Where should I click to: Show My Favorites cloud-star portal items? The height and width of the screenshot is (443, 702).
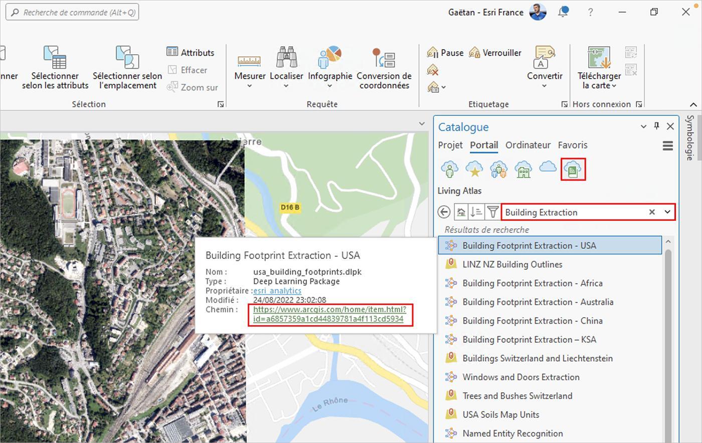coord(474,169)
